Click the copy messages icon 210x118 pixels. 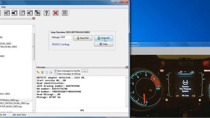pos(47,72)
